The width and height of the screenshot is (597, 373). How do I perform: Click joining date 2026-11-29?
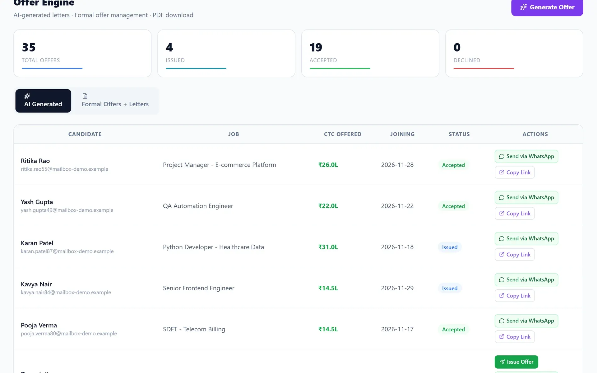pos(397,288)
